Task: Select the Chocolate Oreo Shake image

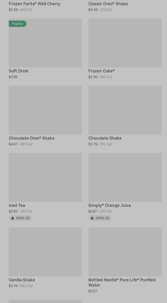Action: click(x=45, y=110)
